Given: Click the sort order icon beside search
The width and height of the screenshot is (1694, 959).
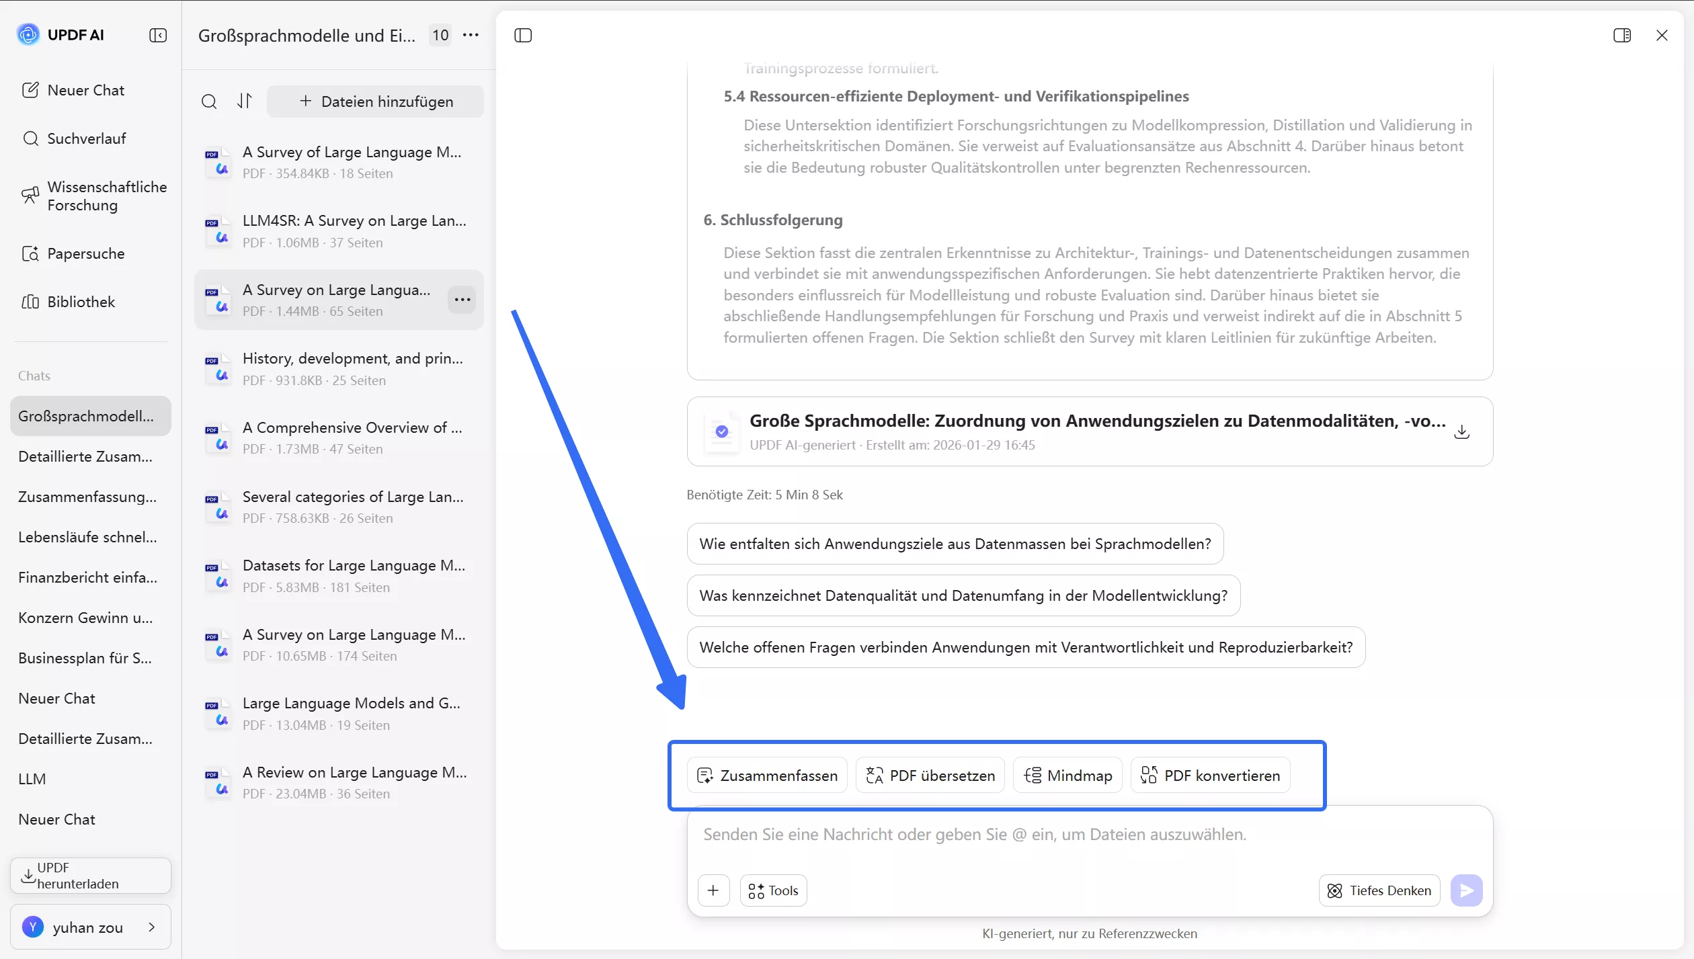Looking at the screenshot, I should coord(245,101).
